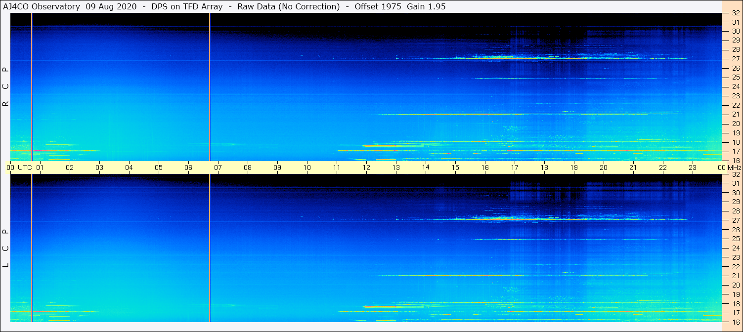Click the '00 UTC' label on time axis
This screenshot has width=743, height=332.
click(19, 167)
